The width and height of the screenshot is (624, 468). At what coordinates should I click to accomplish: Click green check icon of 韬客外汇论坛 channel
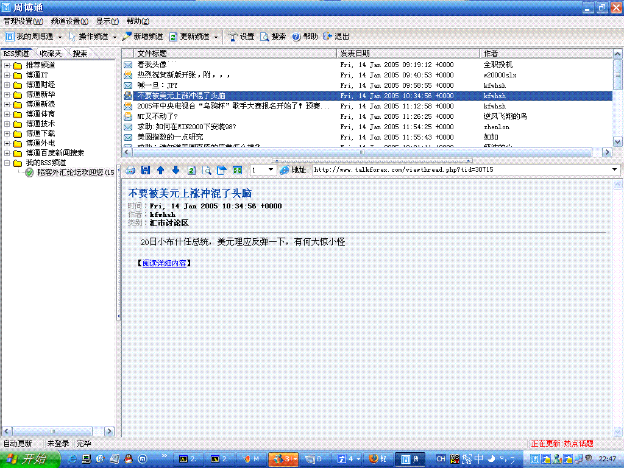(x=29, y=172)
